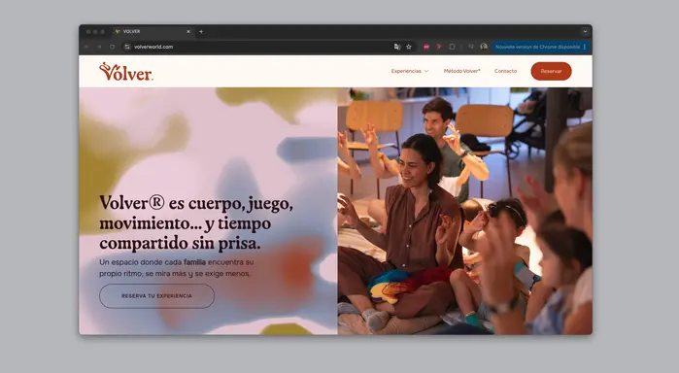Click the hero photo of families playing
679x373 pixels.
[x=464, y=211]
